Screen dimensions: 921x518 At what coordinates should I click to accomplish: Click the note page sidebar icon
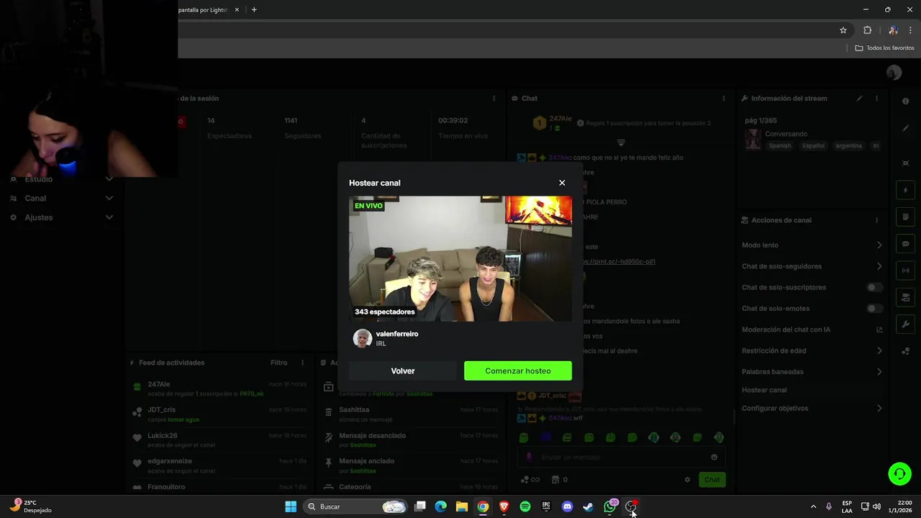(905, 217)
